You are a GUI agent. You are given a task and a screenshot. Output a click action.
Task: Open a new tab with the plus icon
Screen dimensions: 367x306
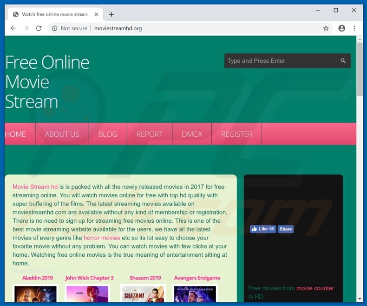pos(111,14)
